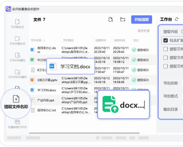
Task: Click the file icon of 高效率办公.txt row
Action: pos(33,110)
